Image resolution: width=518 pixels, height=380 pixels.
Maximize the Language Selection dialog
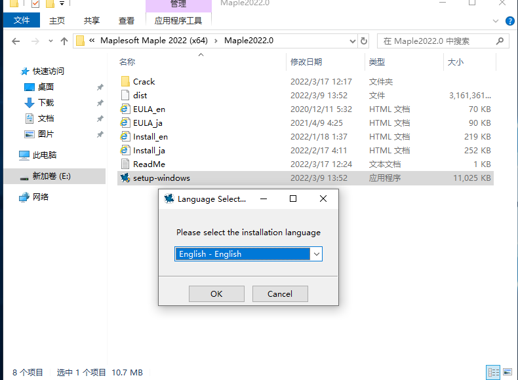tap(293, 199)
